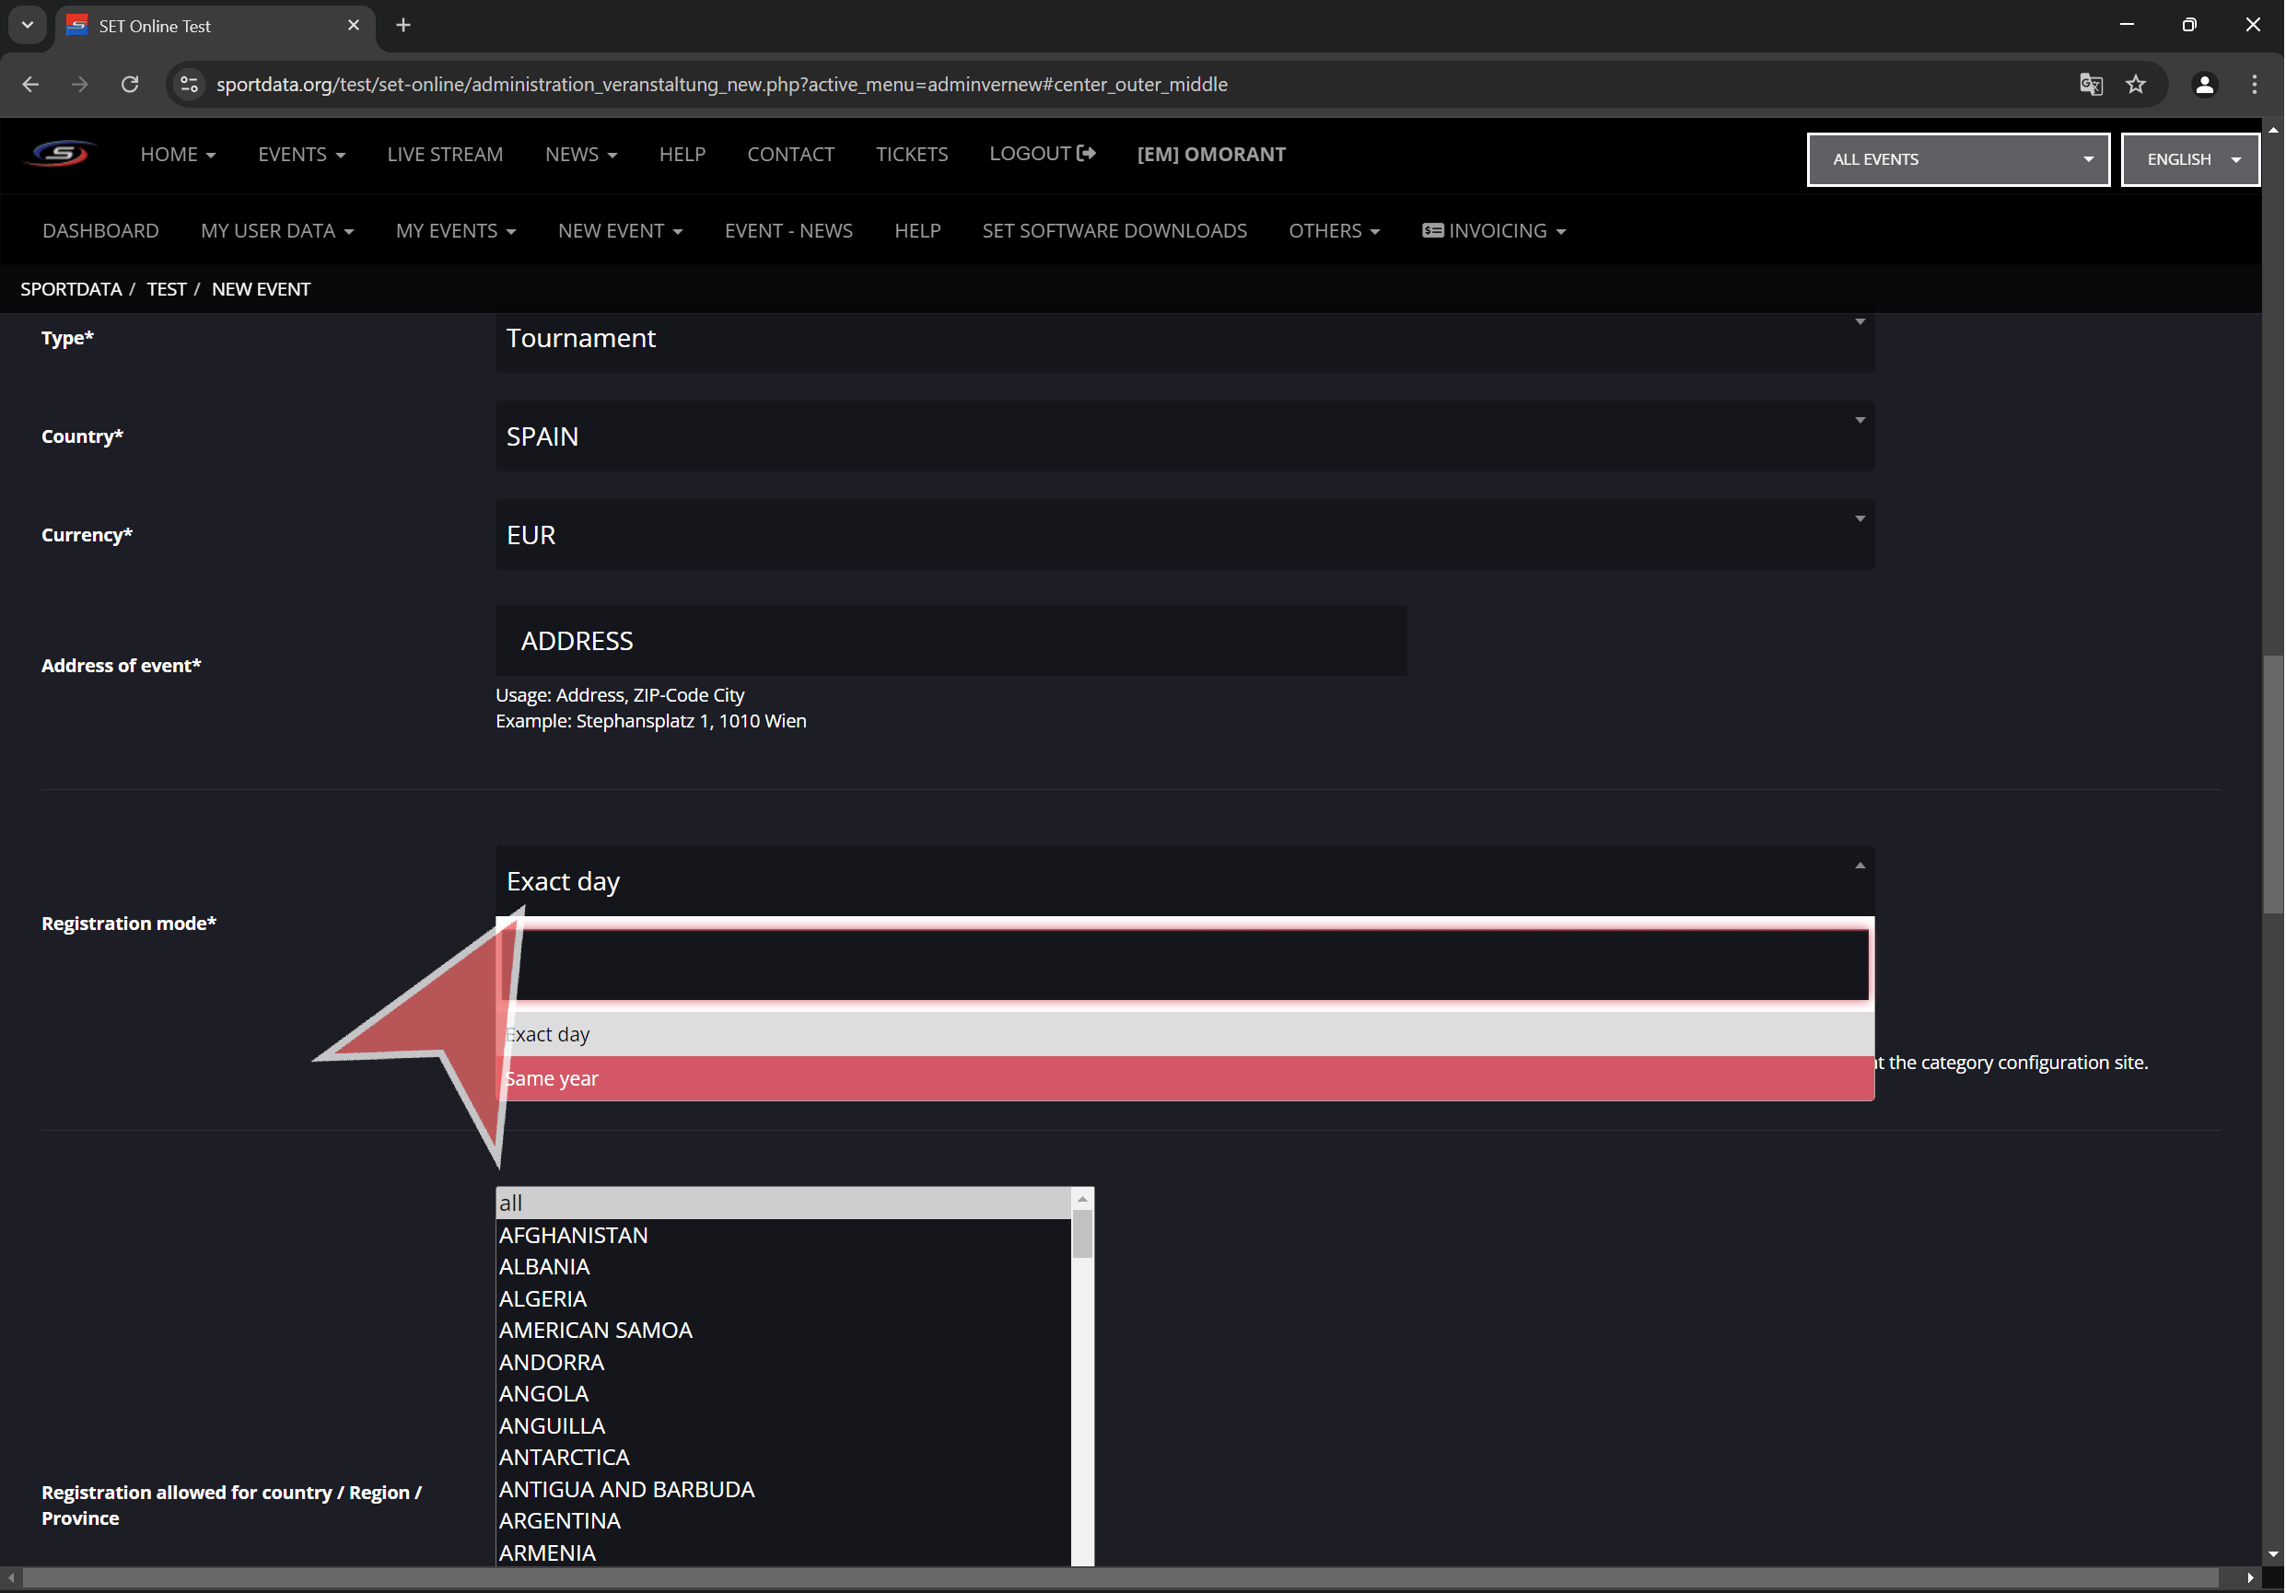Open the Google Translate page icon
The image size is (2286, 1593).
[x=2090, y=85]
